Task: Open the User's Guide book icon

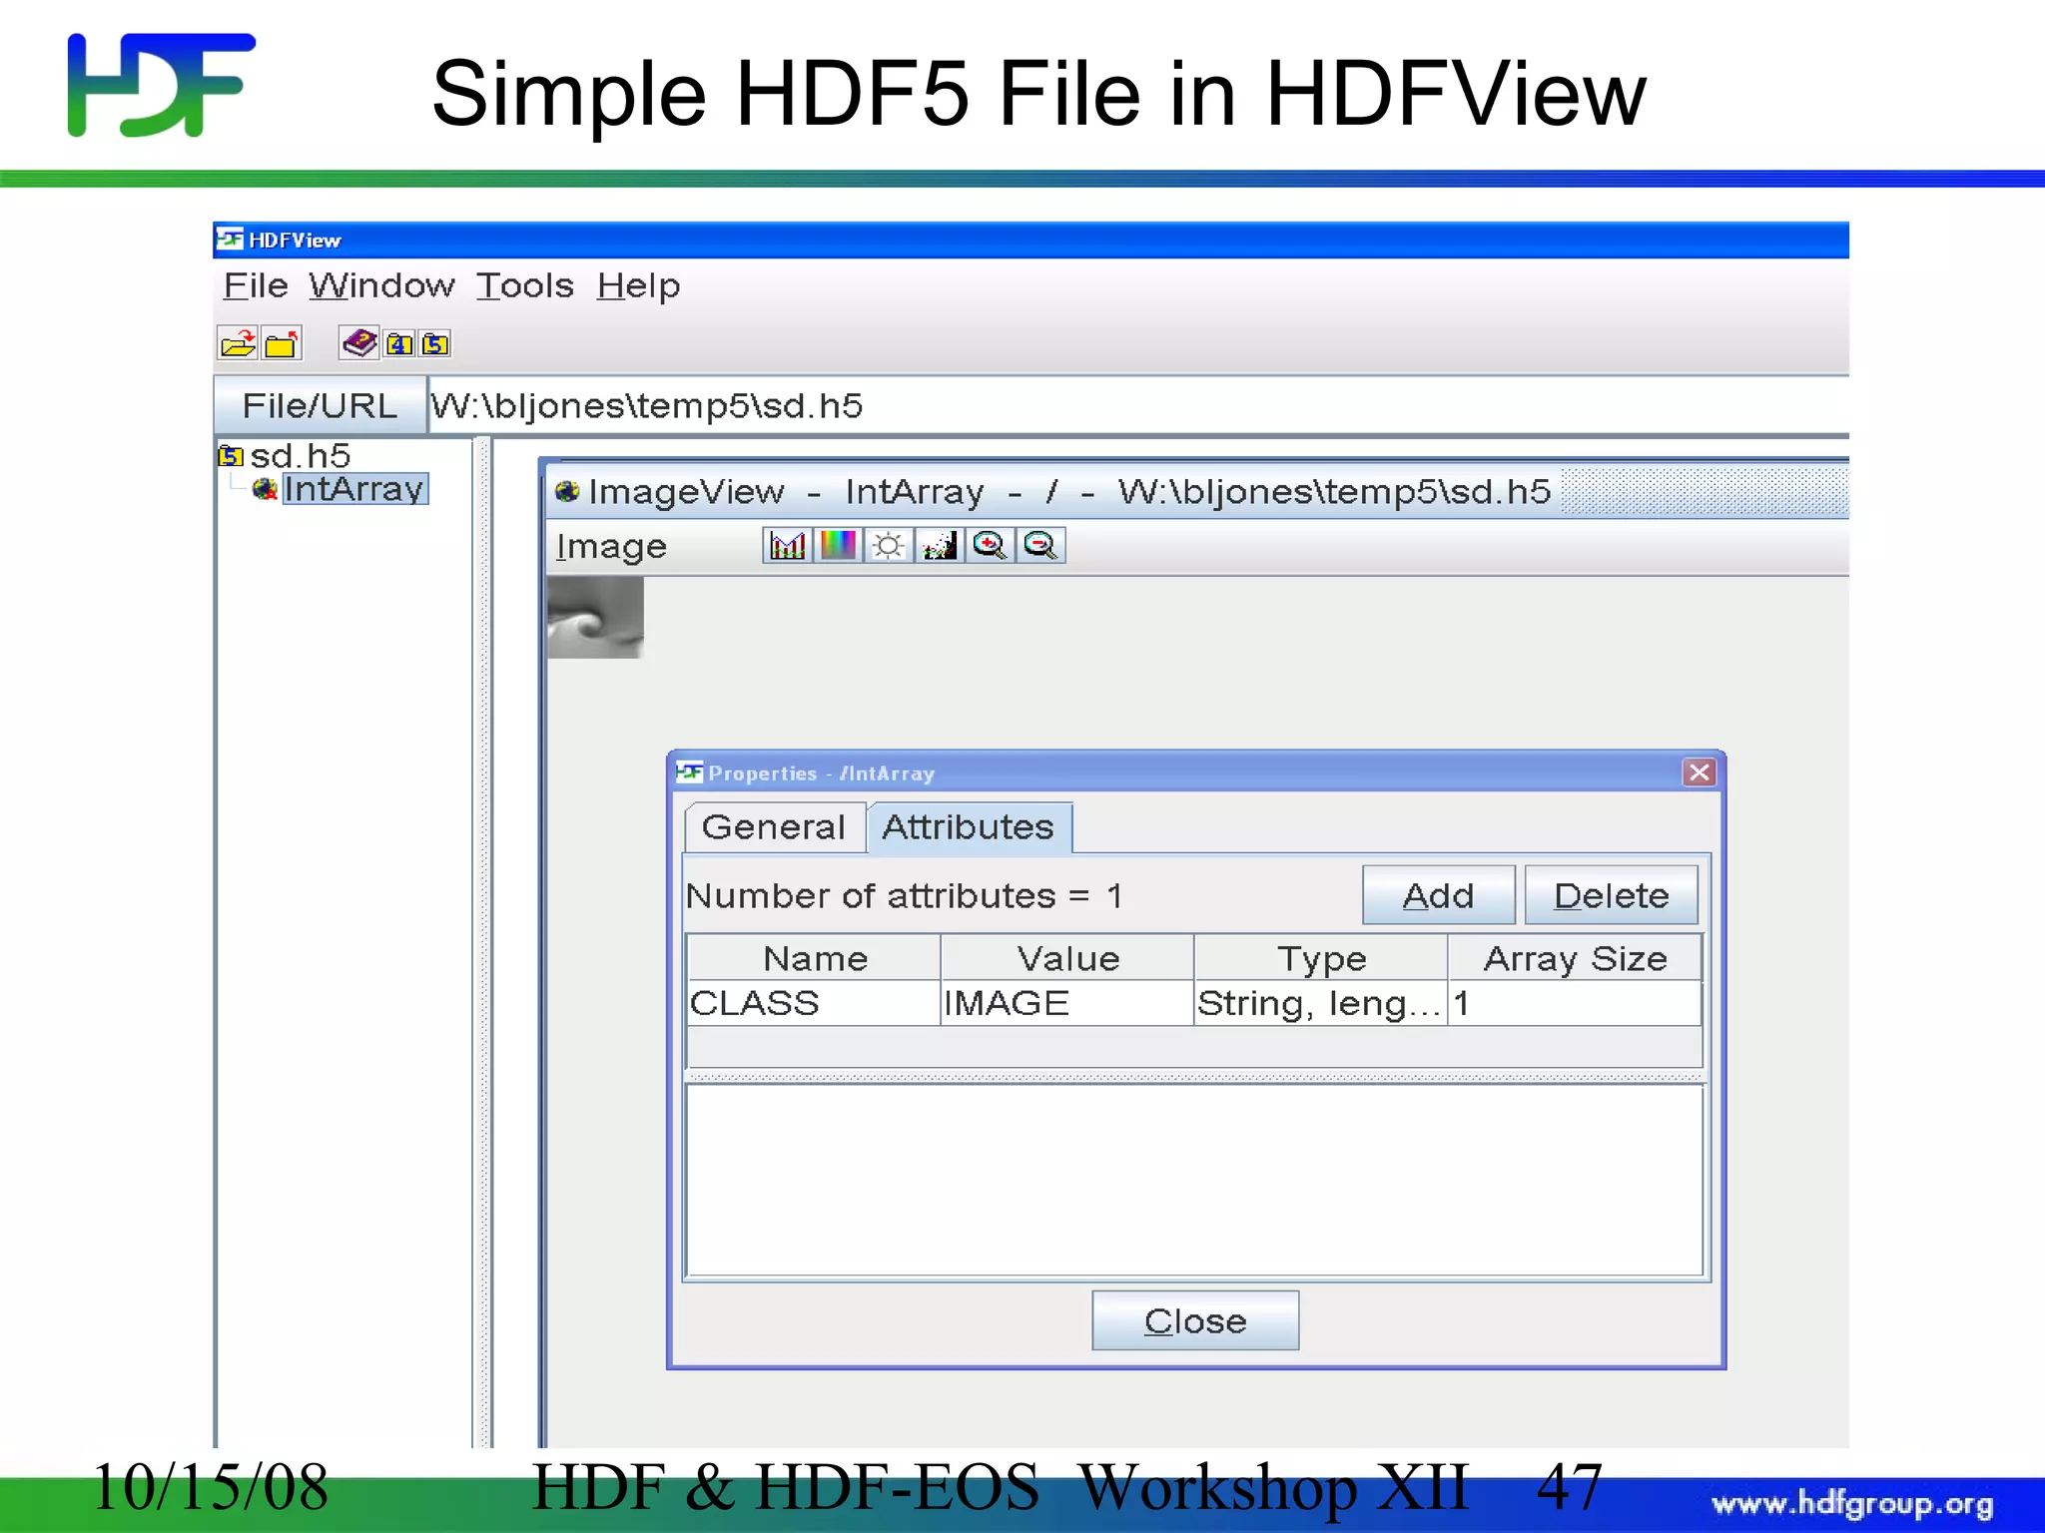Action: pyautogui.click(x=359, y=343)
